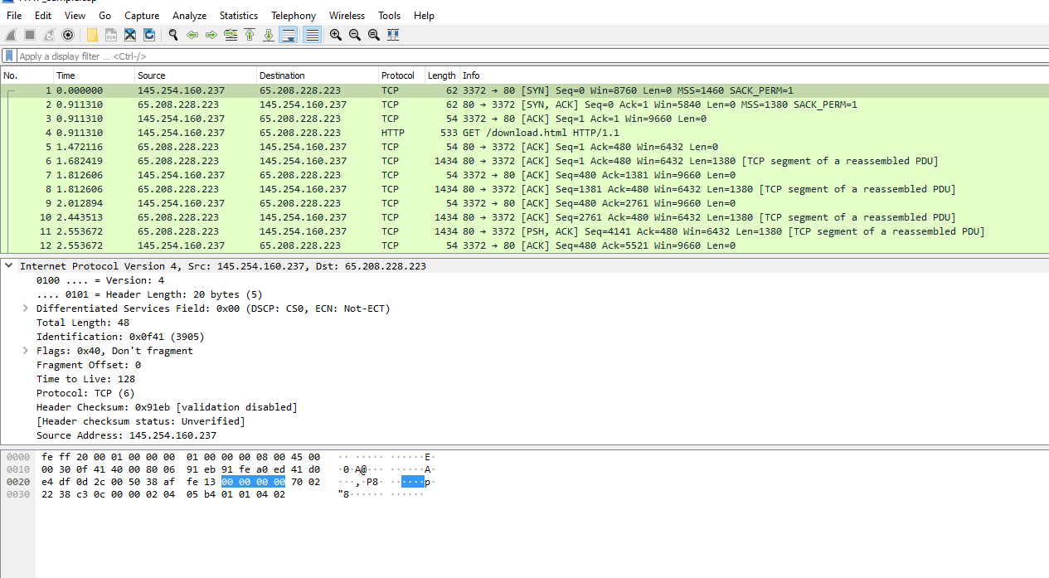The image size is (1049, 578).
Task: Zoom in main window text
Action: point(336,35)
